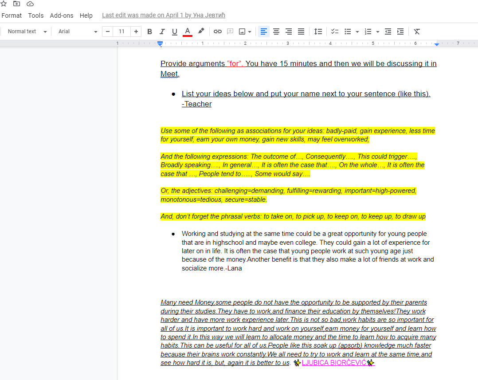Insert a checklist

335,31
